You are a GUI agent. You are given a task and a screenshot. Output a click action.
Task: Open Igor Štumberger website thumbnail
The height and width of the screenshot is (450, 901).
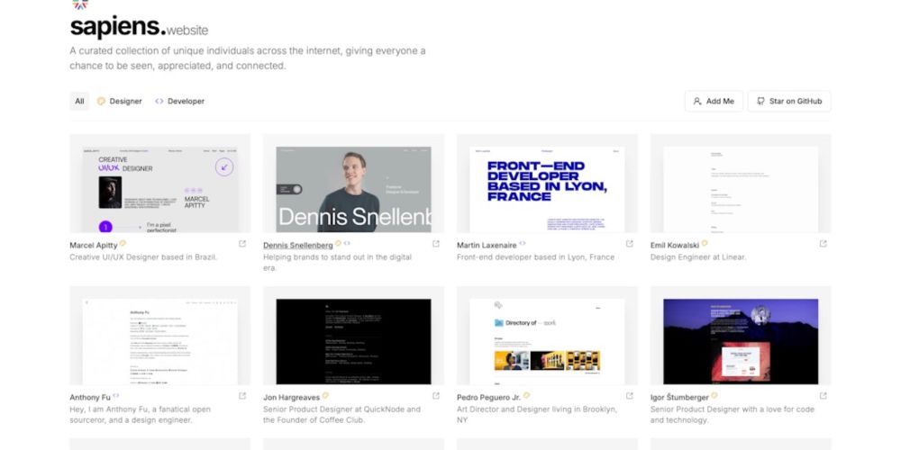click(741, 336)
